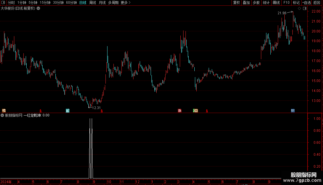The image size is (323, 185).
Task: Click the 解 marker icon on chart
Action: (67, 111)
